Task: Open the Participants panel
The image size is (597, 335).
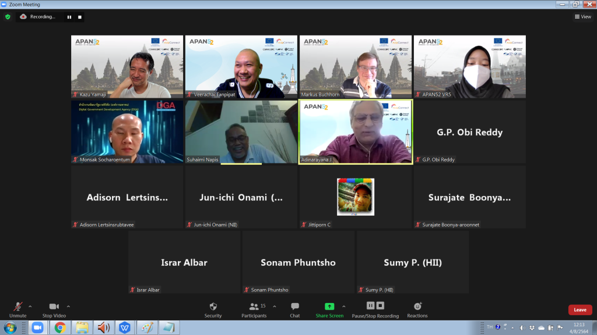Action: (x=254, y=309)
